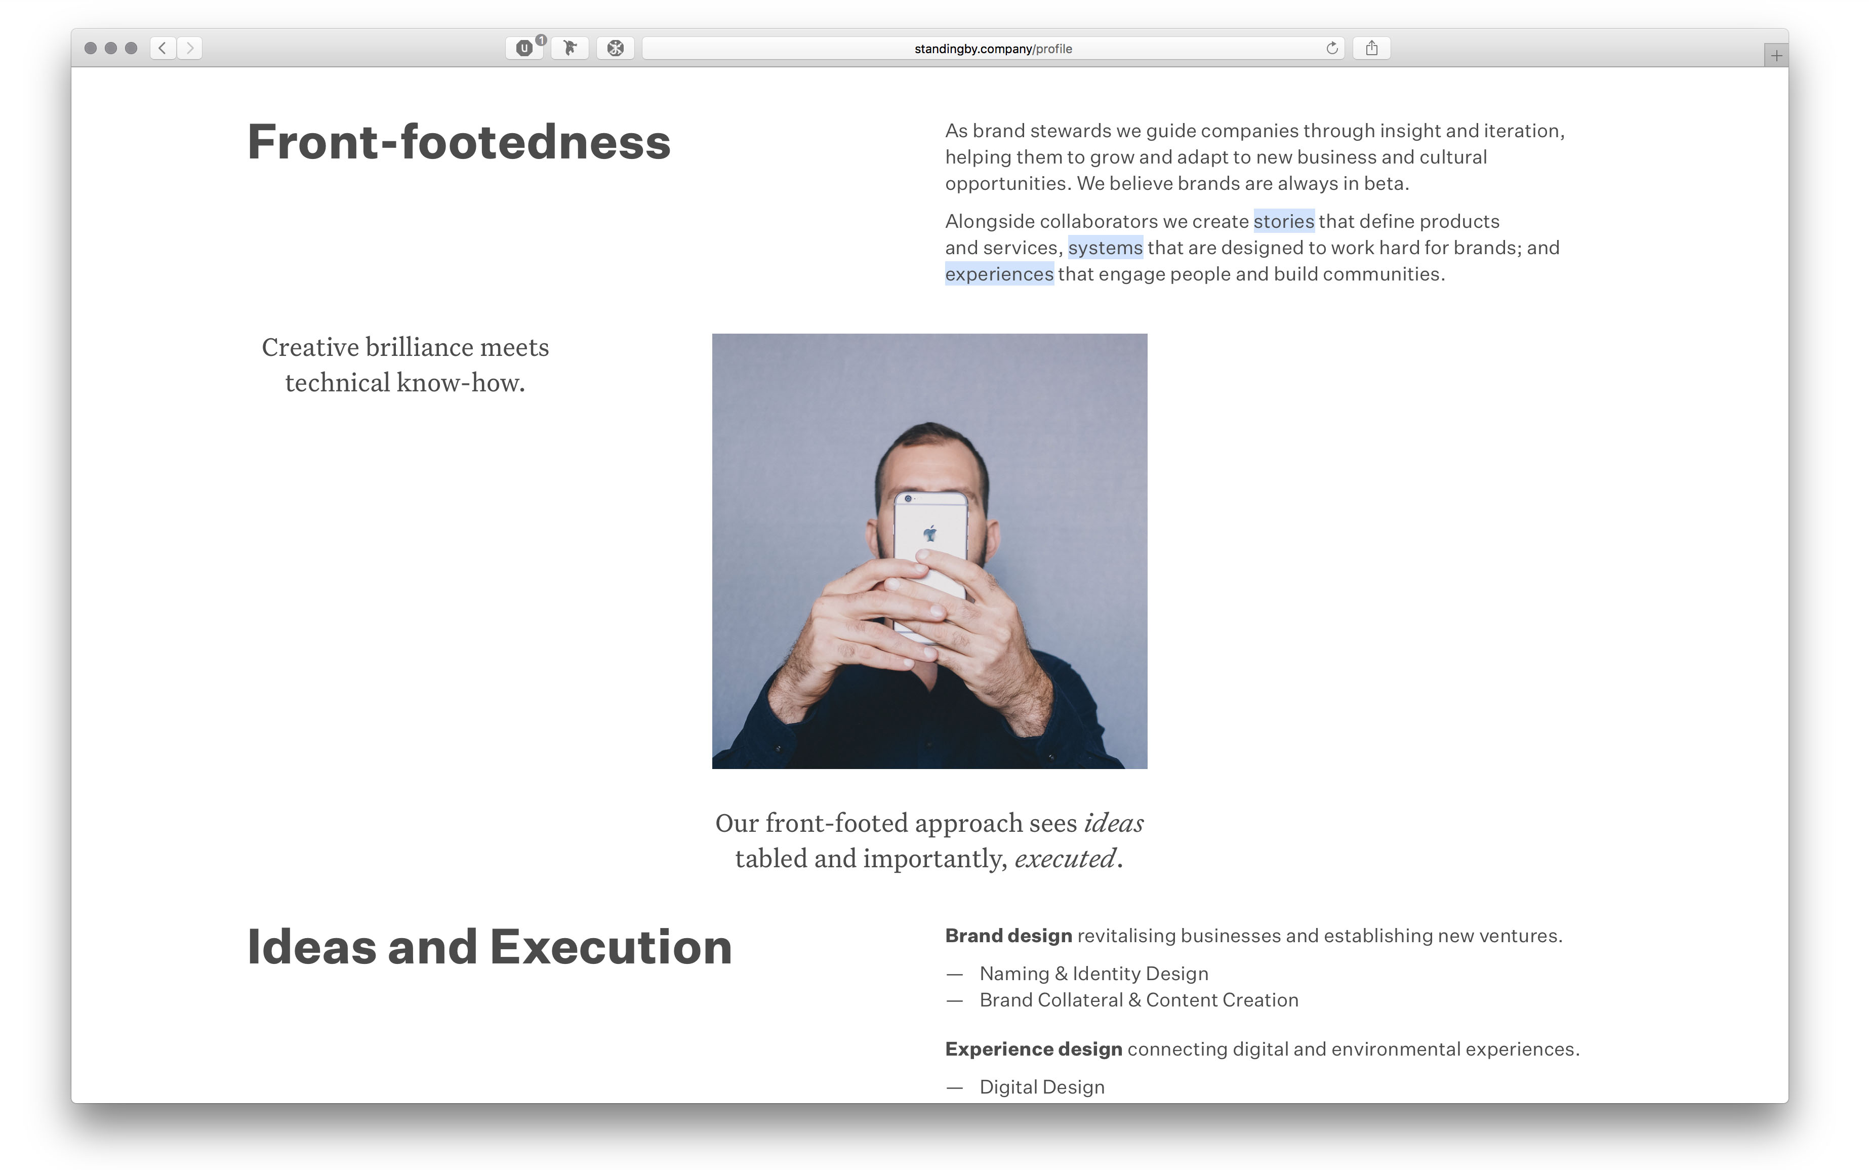The image size is (1869, 1170).
Task: Click the "Brand design" bold text
Action: [1009, 936]
